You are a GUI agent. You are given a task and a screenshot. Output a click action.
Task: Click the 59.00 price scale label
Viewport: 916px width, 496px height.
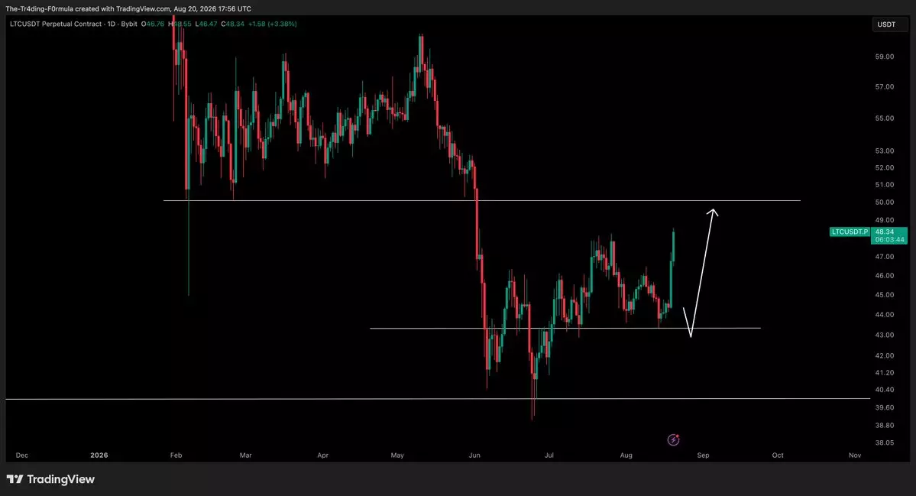[885, 57]
